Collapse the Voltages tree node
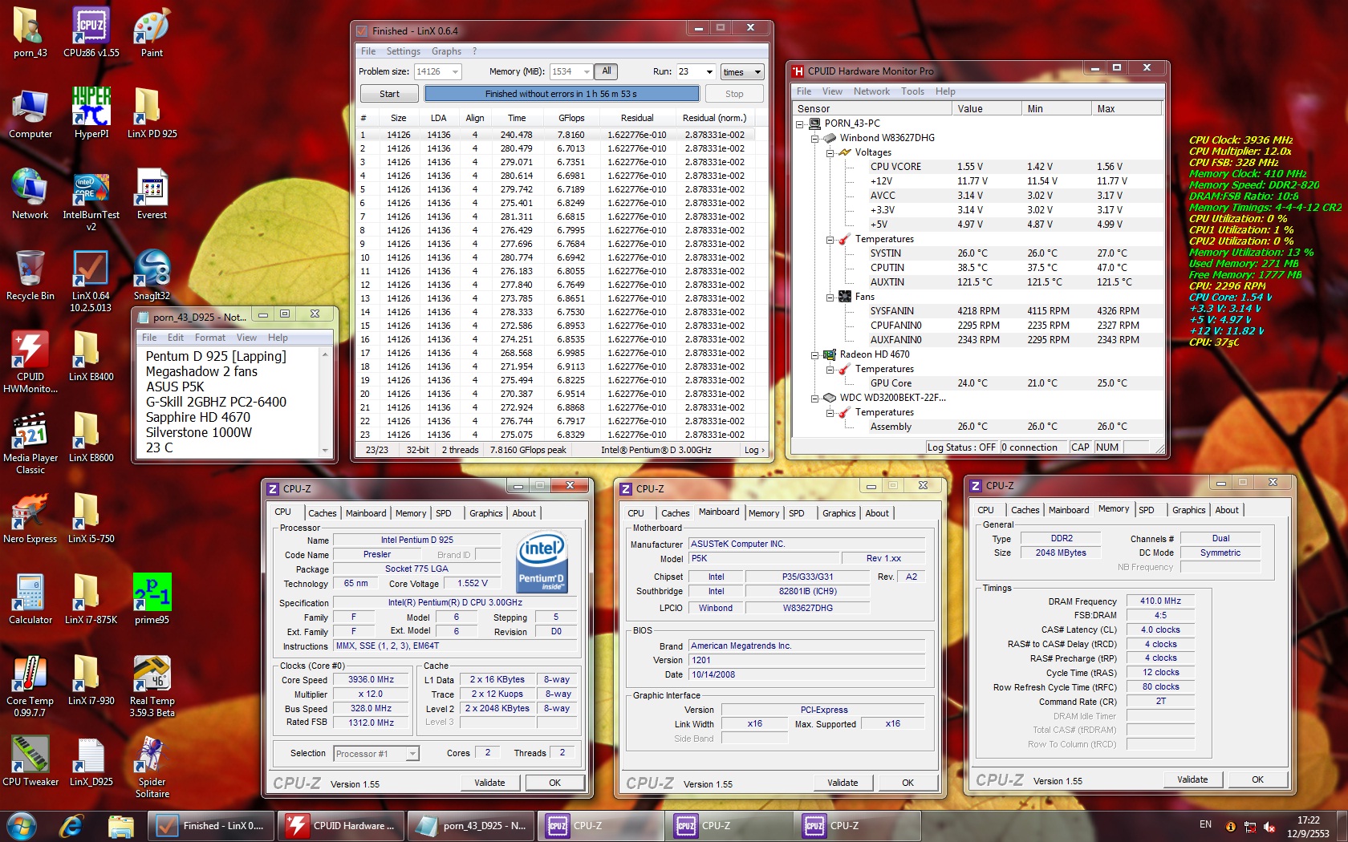1348x842 pixels. 830,152
